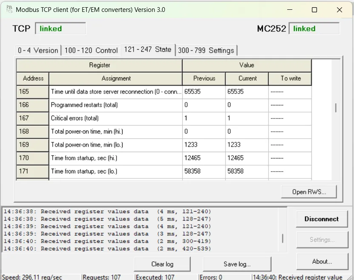Click 'Total power-on time, min (hi.)' cell
This screenshot has height=280, width=354.
(116, 132)
